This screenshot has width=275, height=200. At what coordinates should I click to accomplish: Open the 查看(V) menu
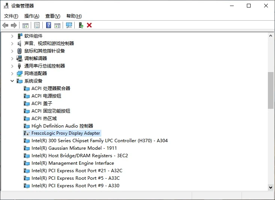[x=53, y=16]
